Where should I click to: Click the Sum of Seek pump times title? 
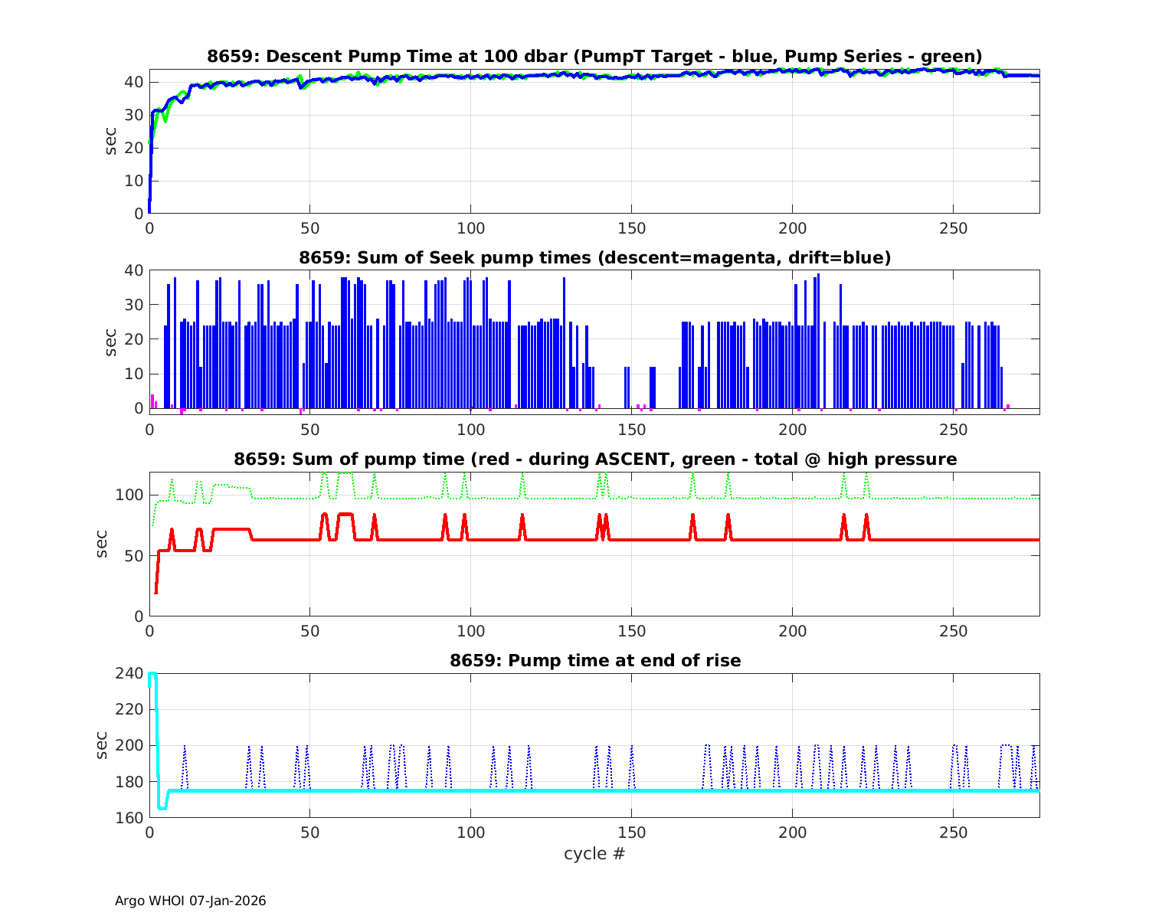pos(594,258)
